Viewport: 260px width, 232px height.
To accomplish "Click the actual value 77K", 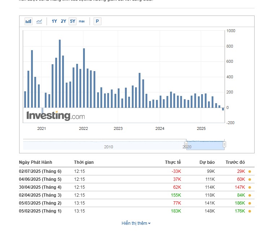I will coord(177,203).
